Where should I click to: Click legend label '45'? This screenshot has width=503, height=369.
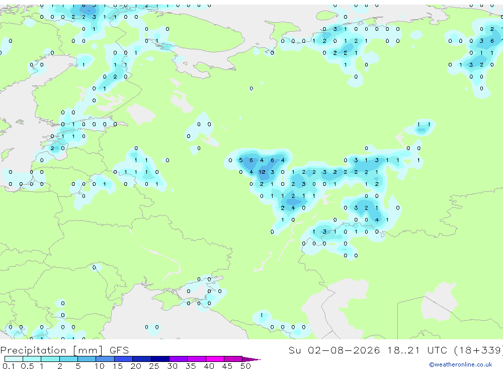(x=227, y=366)
